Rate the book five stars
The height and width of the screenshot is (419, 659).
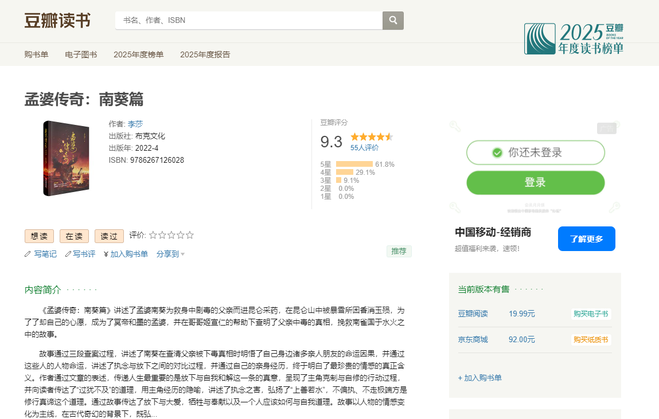point(190,235)
